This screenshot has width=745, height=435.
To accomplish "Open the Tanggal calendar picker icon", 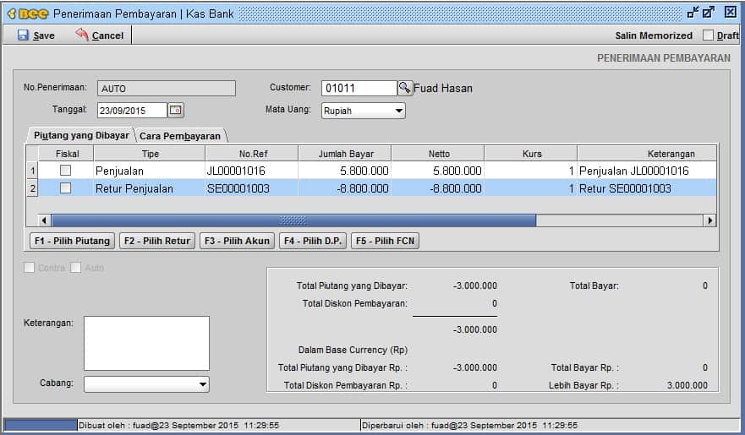I will (x=176, y=110).
